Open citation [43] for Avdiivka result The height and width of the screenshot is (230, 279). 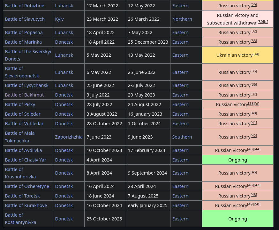[250, 149]
